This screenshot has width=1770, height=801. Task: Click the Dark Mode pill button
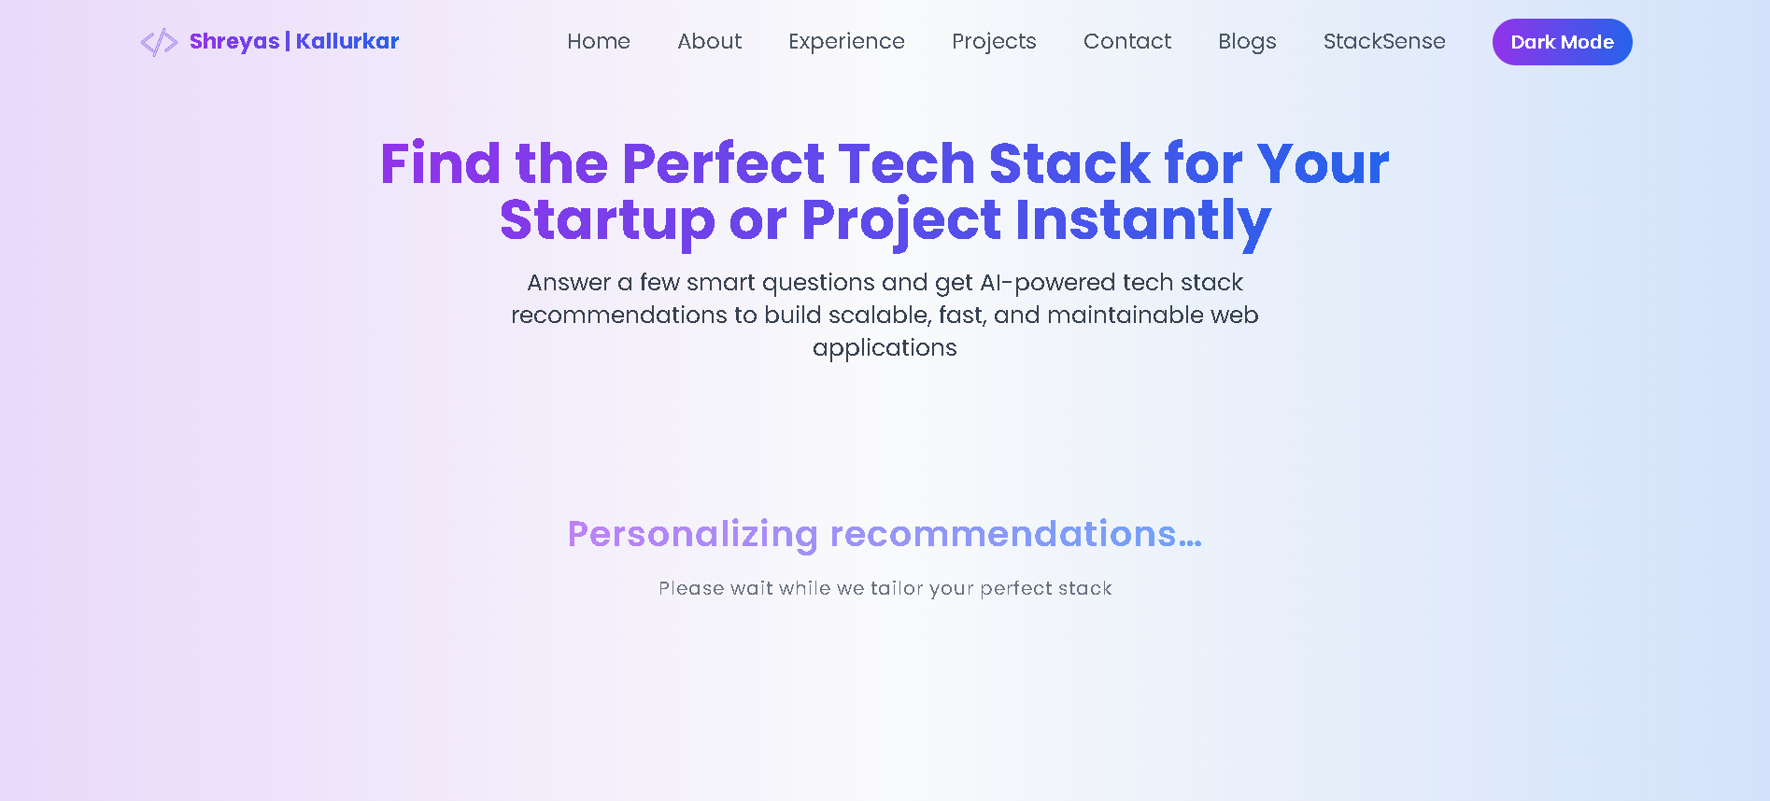point(1562,41)
